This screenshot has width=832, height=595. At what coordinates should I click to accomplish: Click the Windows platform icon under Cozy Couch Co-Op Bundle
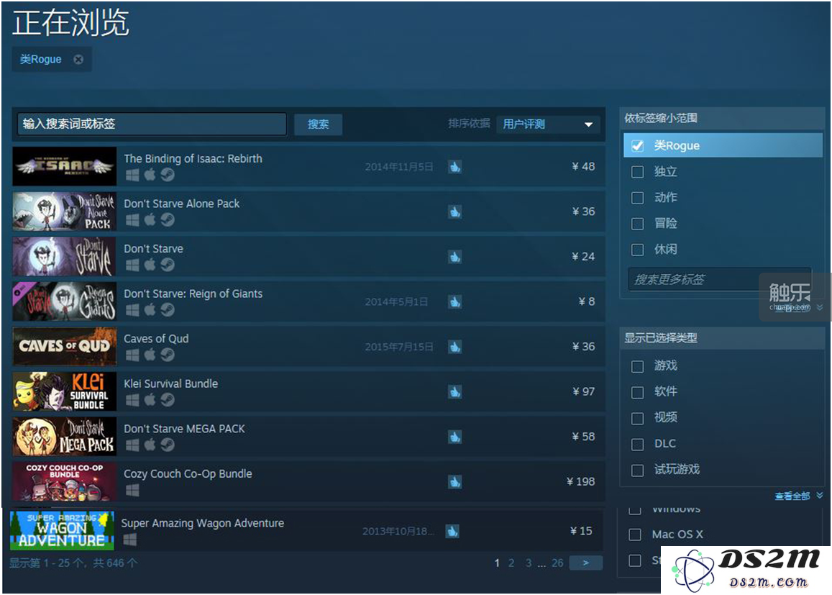tap(132, 490)
